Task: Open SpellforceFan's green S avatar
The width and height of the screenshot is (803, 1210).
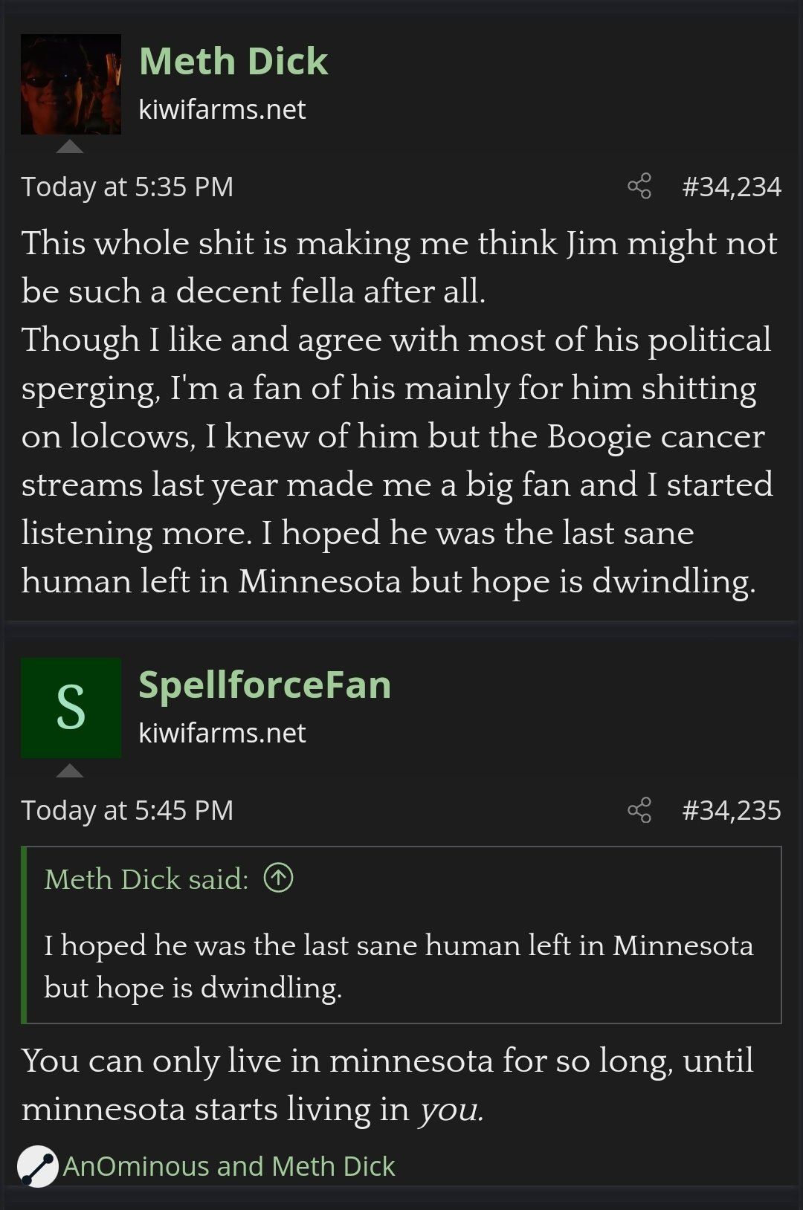Action: (x=71, y=708)
